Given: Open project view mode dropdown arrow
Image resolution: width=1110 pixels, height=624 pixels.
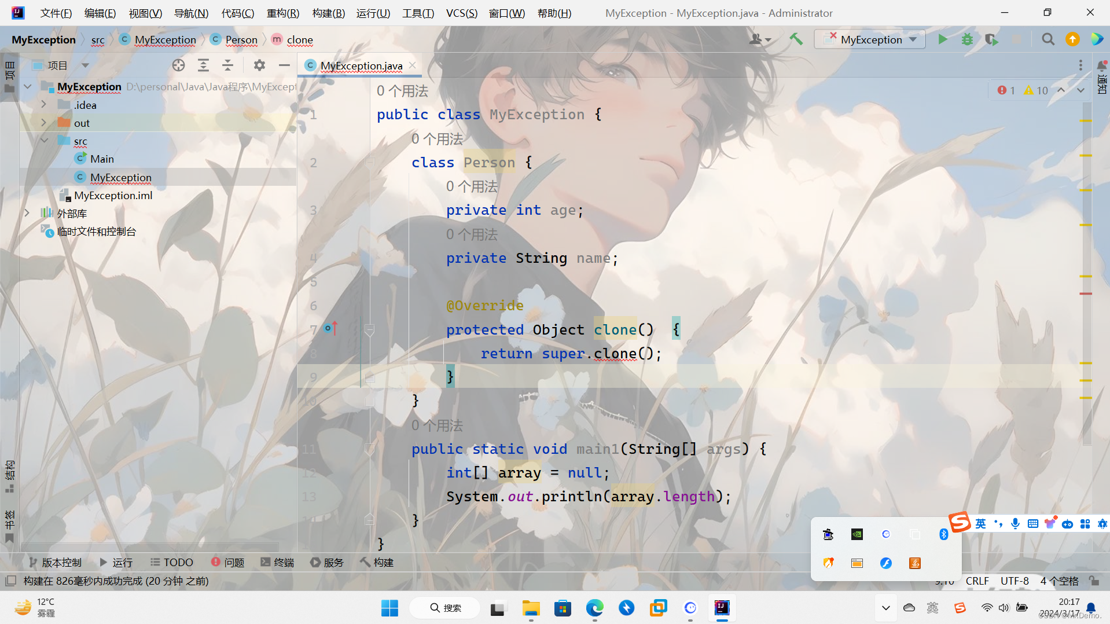Looking at the screenshot, I should (x=85, y=65).
